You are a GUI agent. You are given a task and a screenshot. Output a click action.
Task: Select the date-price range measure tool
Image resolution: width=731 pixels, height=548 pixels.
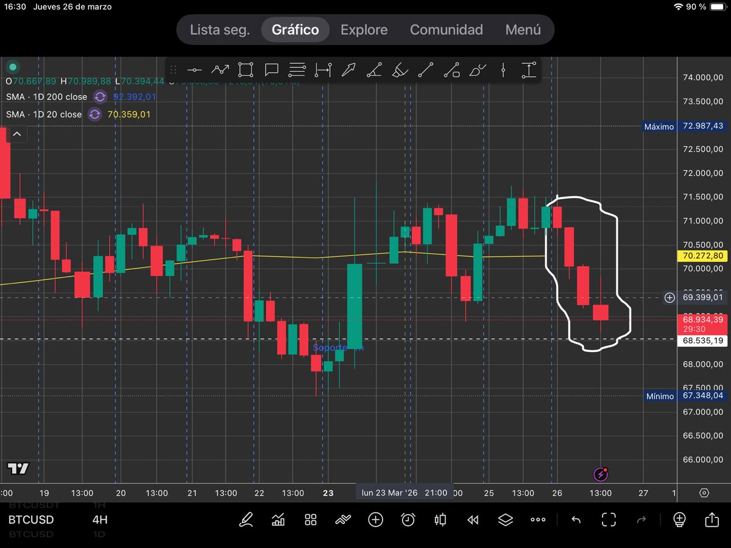[323, 70]
